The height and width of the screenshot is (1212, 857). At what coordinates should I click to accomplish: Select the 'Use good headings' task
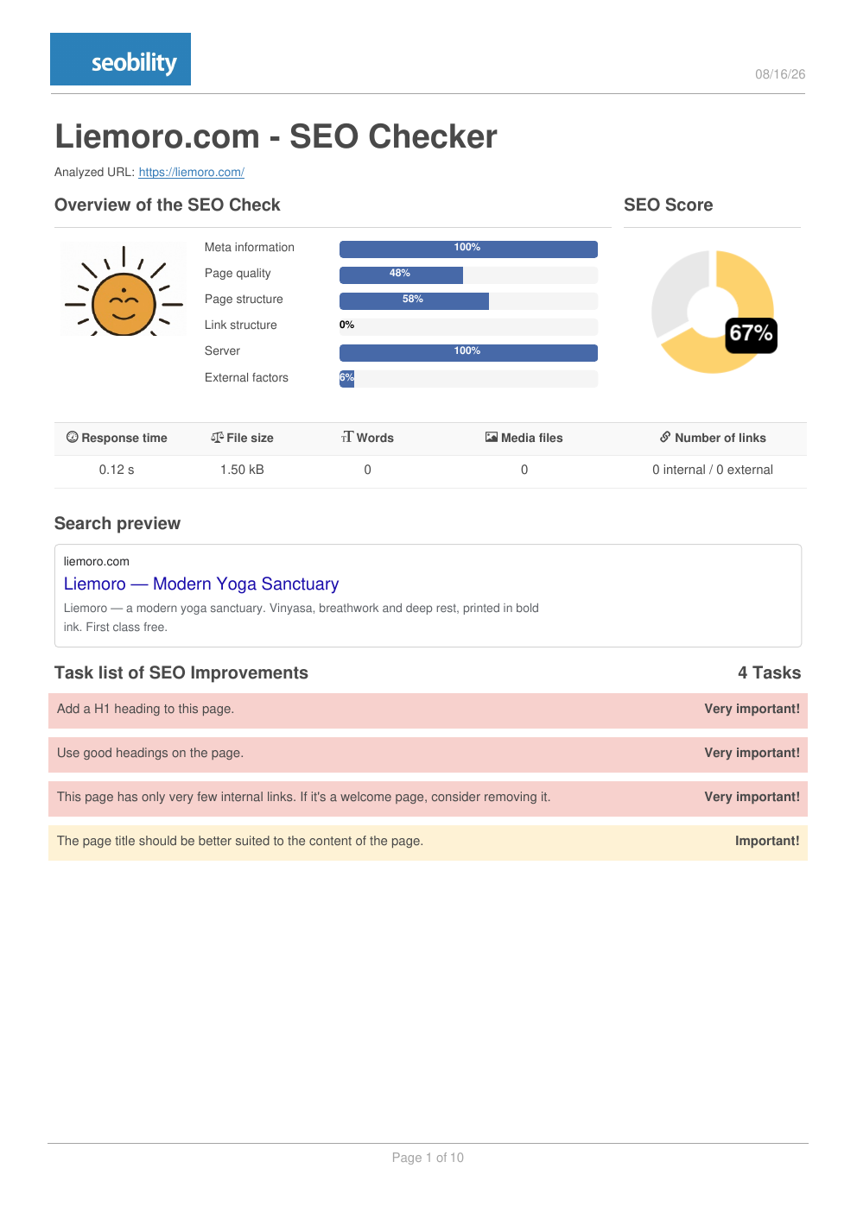(x=428, y=754)
